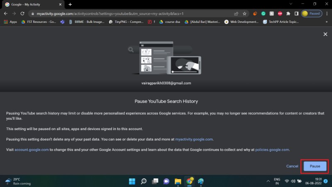The image size is (332, 187).
Task: Click the Pause button
Action: pos(315,166)
